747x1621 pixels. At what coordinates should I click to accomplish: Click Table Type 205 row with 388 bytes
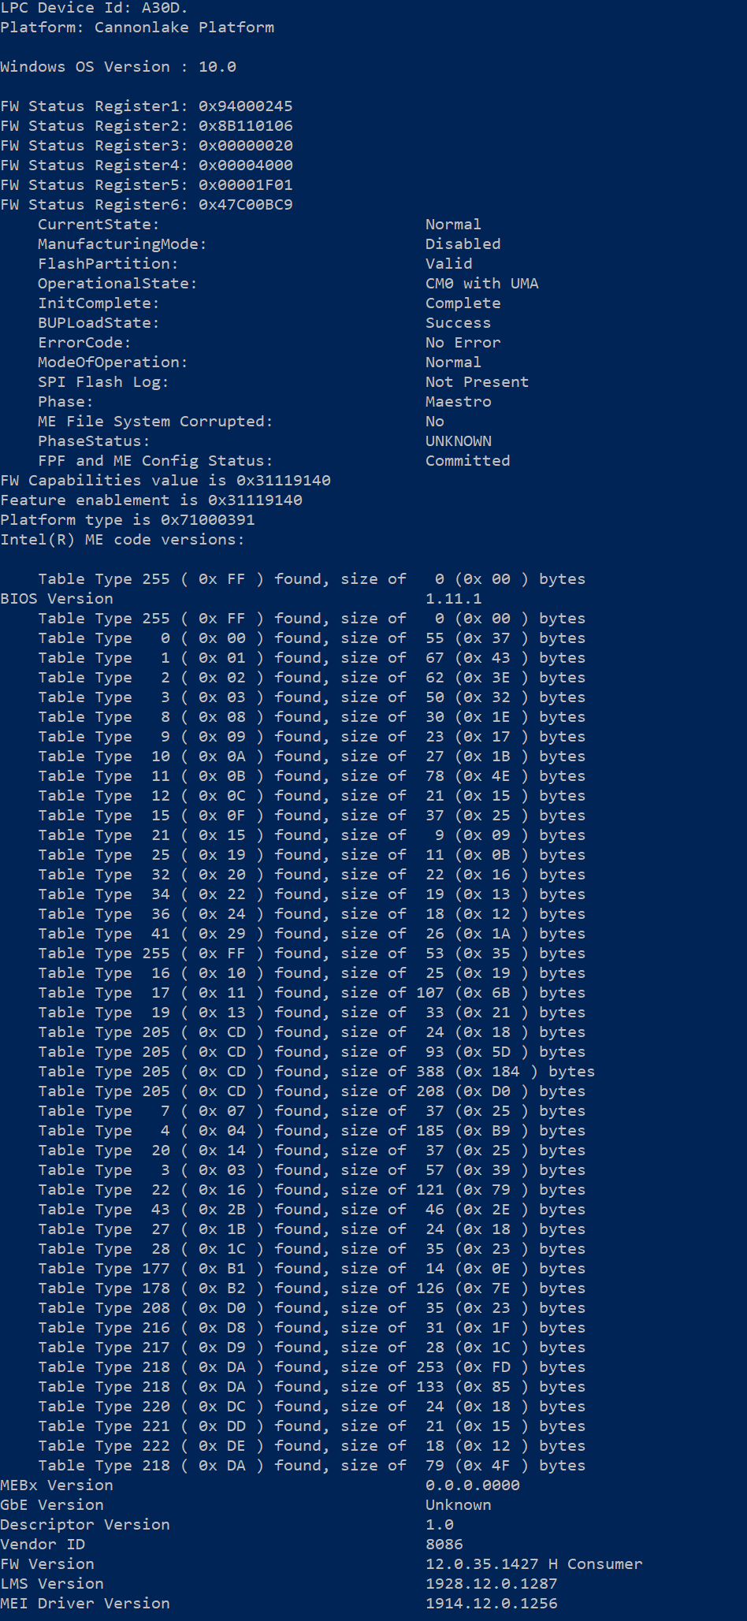tap(317, 1071)
